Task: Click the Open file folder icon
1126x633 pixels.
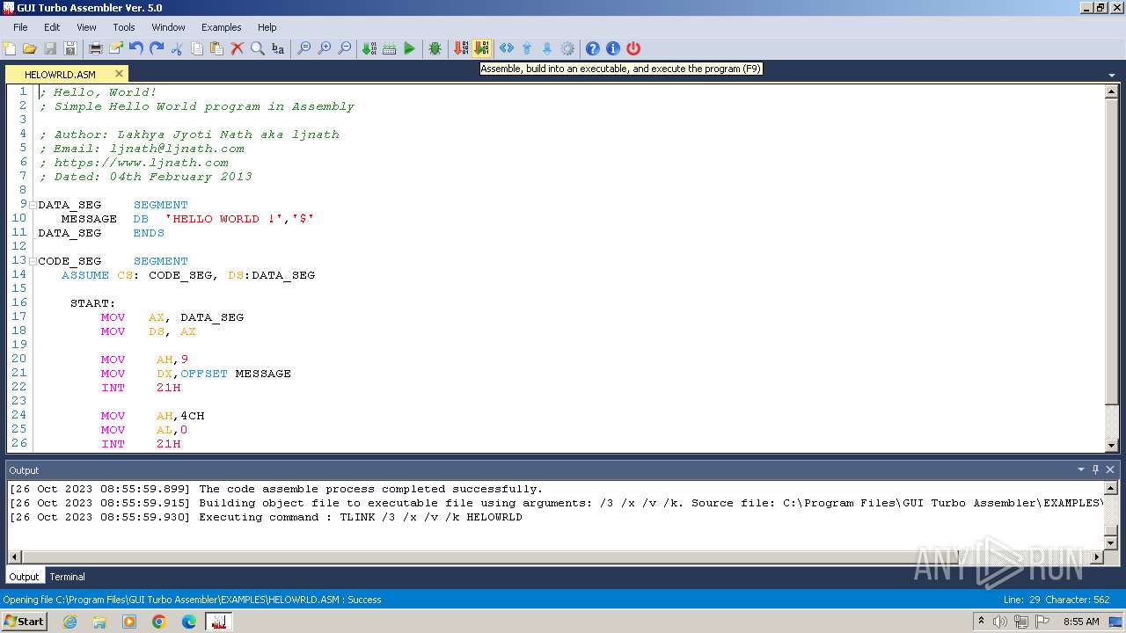Action: pos(29,48)
